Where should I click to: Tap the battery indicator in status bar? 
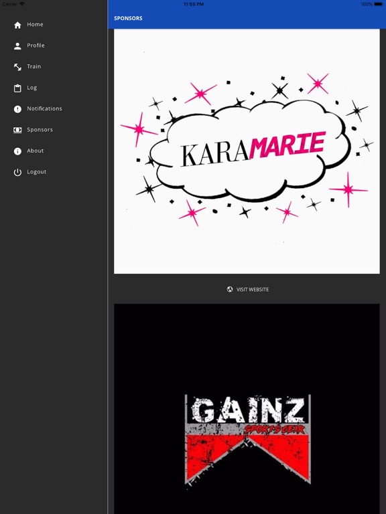[x=378, y=4]
